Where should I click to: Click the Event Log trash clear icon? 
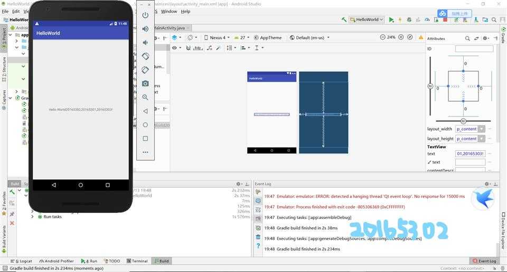(x=258, y=237)
